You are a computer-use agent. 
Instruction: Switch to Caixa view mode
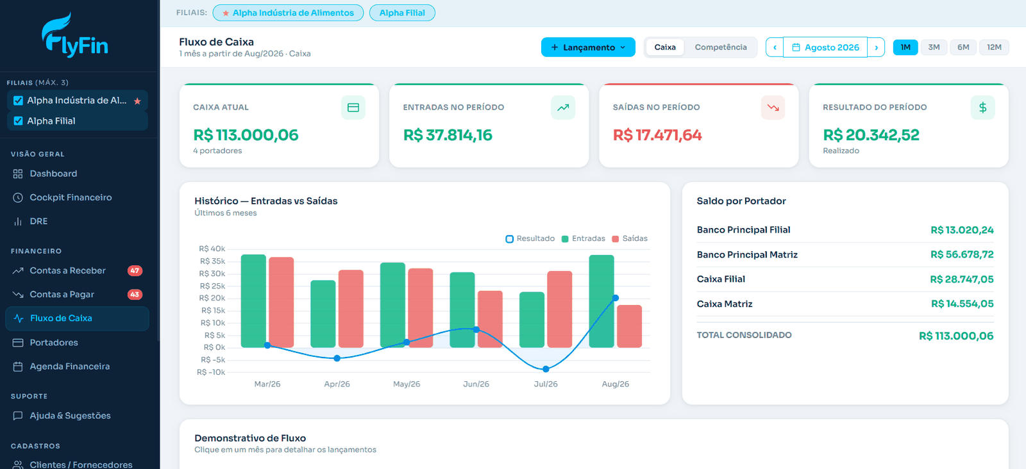pos(665,47)
